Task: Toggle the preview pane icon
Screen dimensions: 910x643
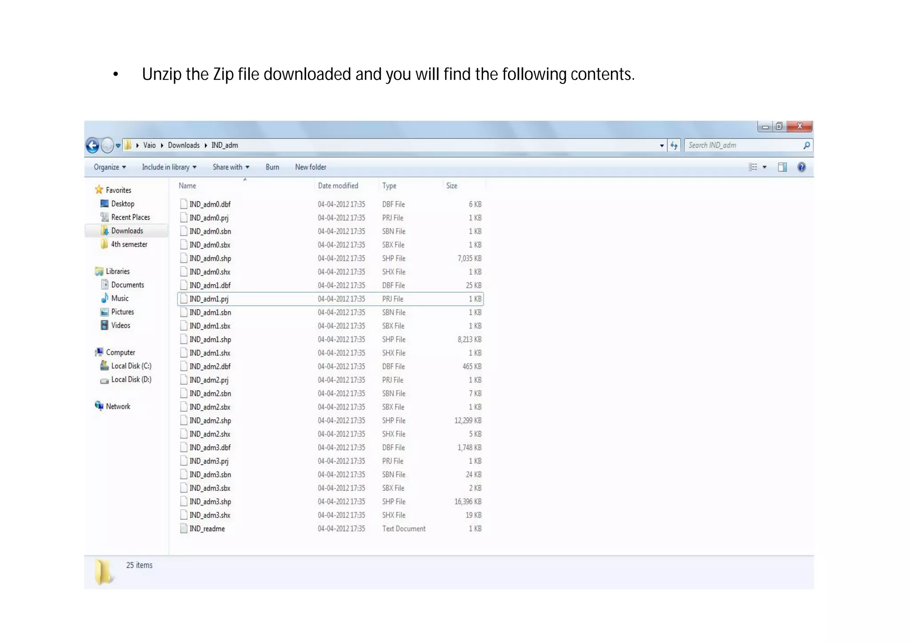Action: [x=782, y=167]
